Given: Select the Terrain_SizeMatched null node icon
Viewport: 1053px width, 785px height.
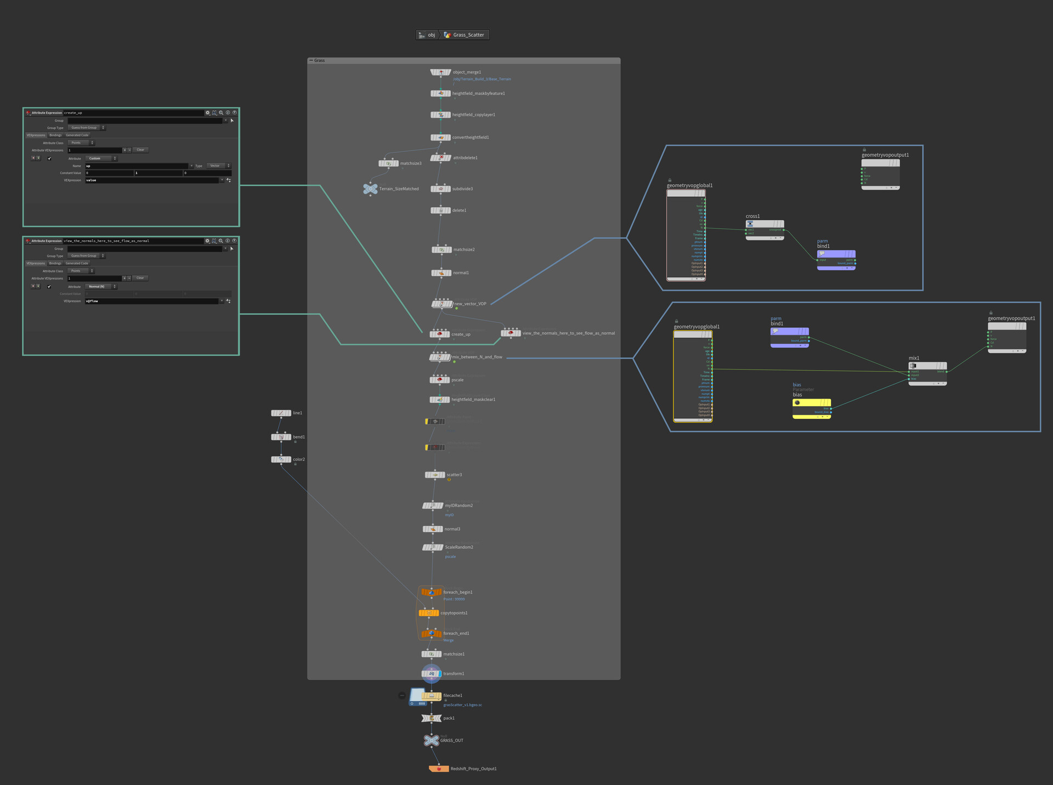Looking at the screenshot, I should [370, 189].
